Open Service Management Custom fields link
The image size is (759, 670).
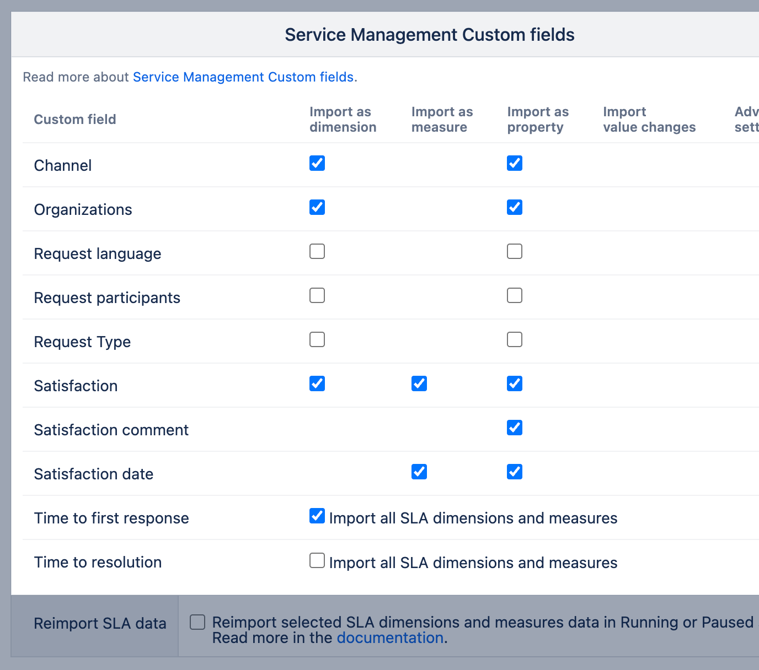point(243,77)
